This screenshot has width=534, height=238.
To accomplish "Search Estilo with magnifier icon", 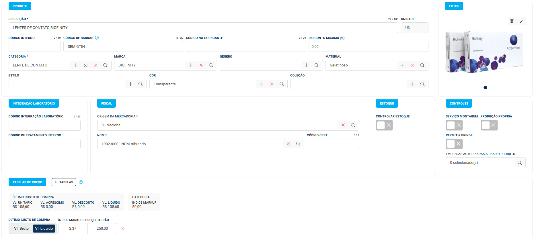I will [141, 84].
